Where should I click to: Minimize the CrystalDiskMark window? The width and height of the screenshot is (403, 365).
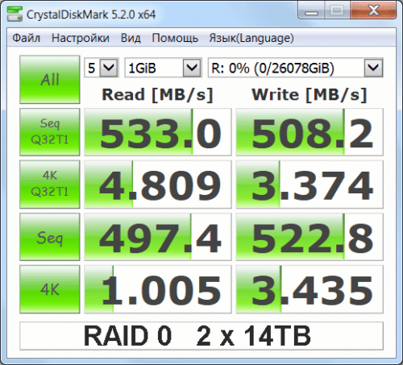tap(312, 10)
